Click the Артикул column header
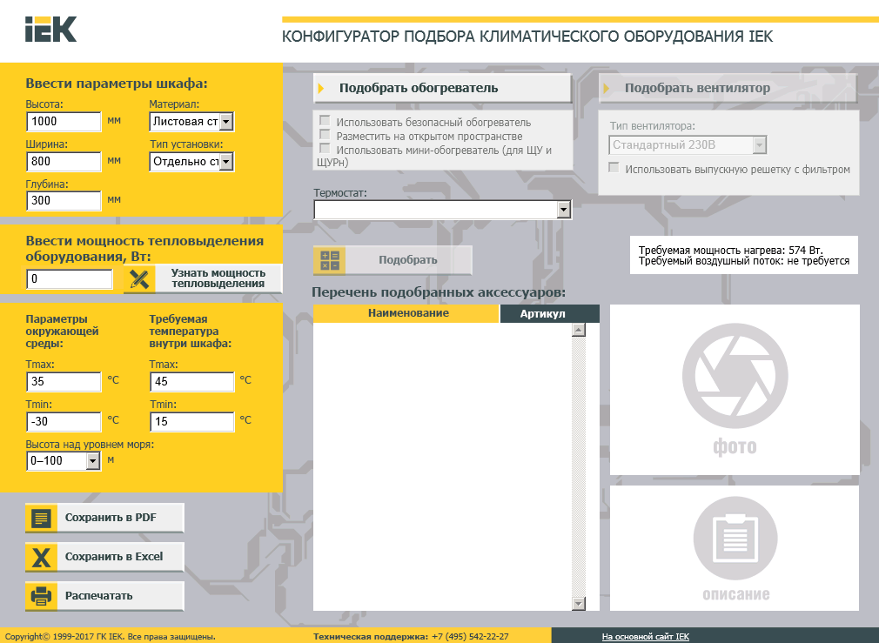879x643 pixels. tap(550, 313)
